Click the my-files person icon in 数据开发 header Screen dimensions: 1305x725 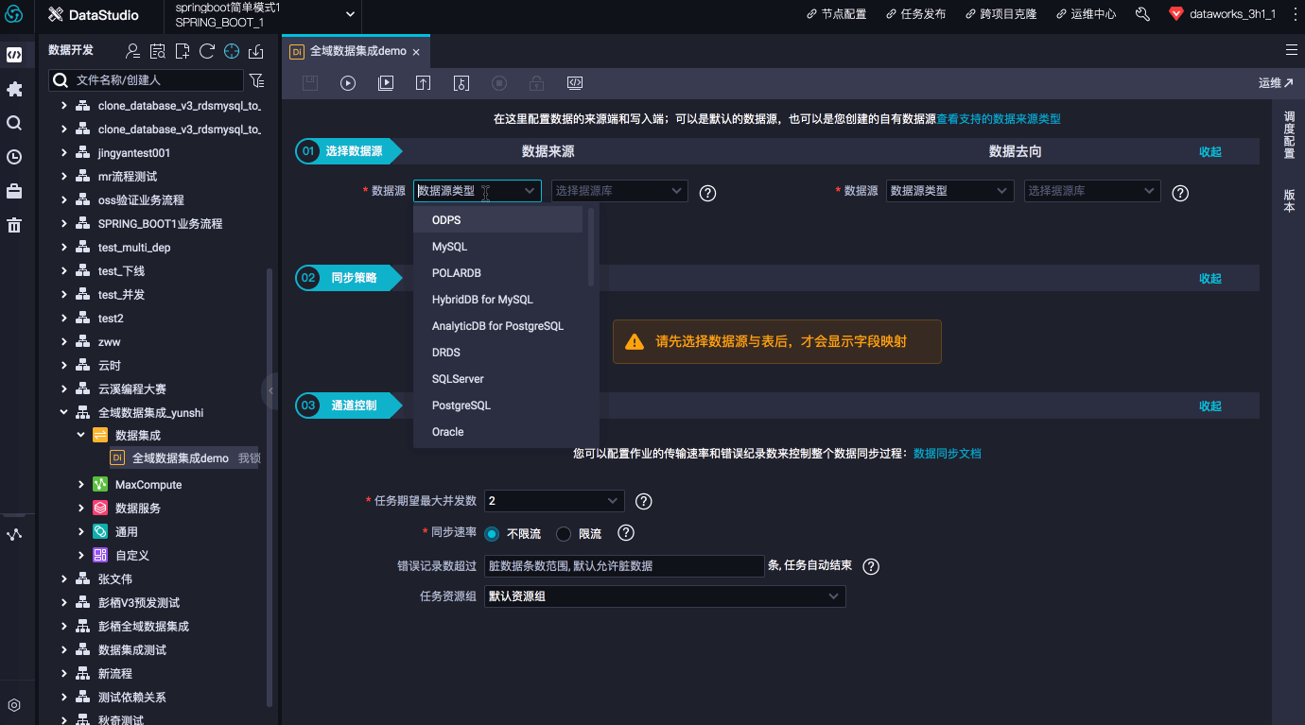tap(133, 51)
